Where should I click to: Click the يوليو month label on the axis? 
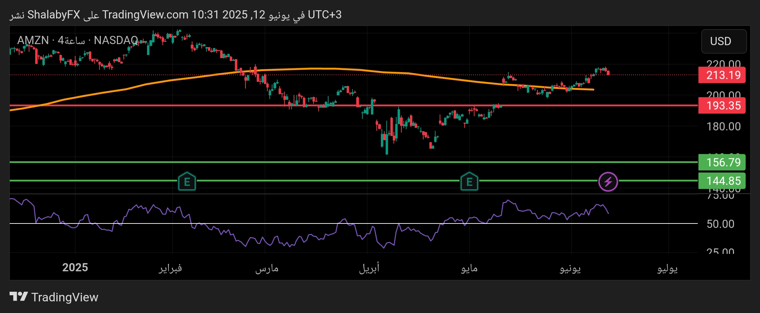pos(667,268)
